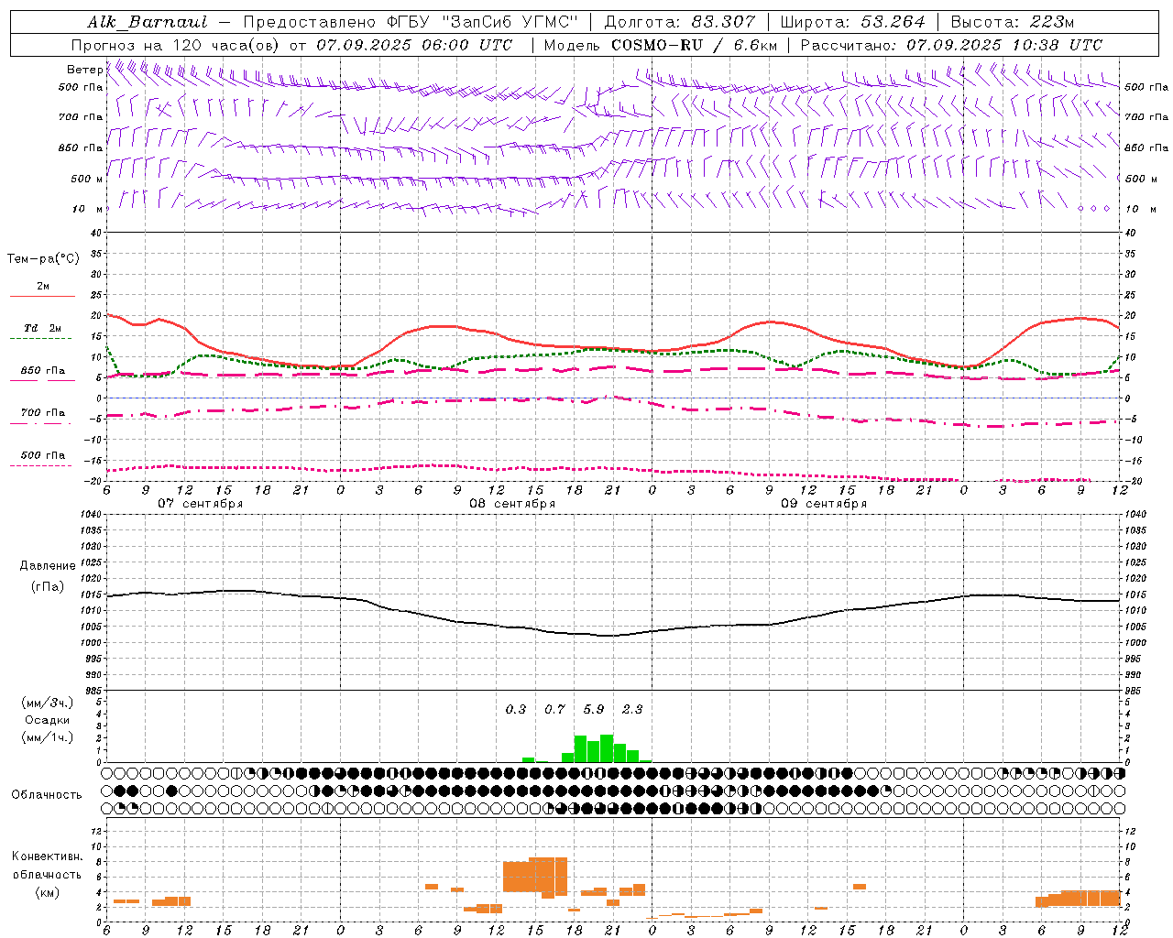1173x938 pixels.
Task: Click the "(мм/3ч.)" precipitation unit label
Action: [x=48, y=703]
